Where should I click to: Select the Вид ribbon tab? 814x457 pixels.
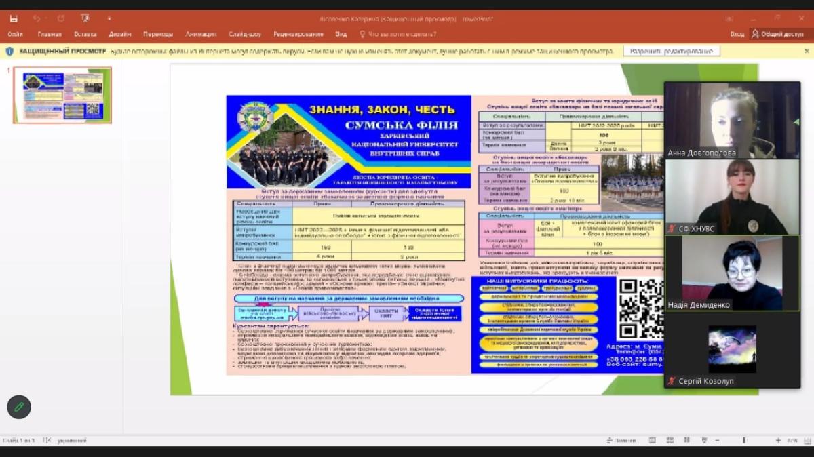tap(341, 34)
